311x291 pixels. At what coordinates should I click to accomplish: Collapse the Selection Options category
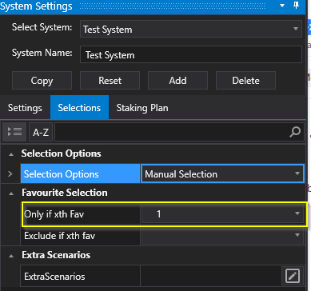click(11, 154)
